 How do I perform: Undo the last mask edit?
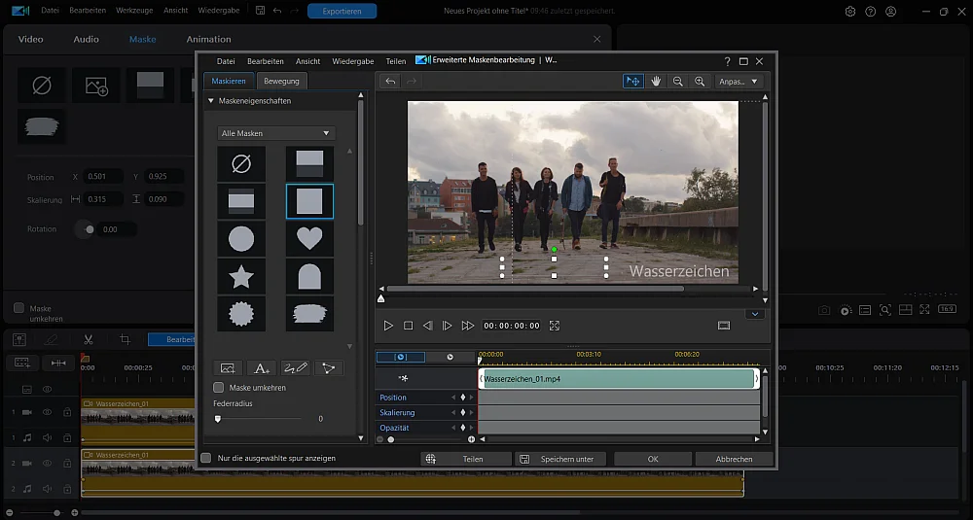(390, 82)
